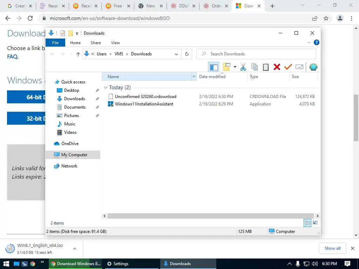Image resolution: width=359 pixels, height=269 pixels.
Task: Open Pictures in the navigation pane
Action: tap(71, 116)
